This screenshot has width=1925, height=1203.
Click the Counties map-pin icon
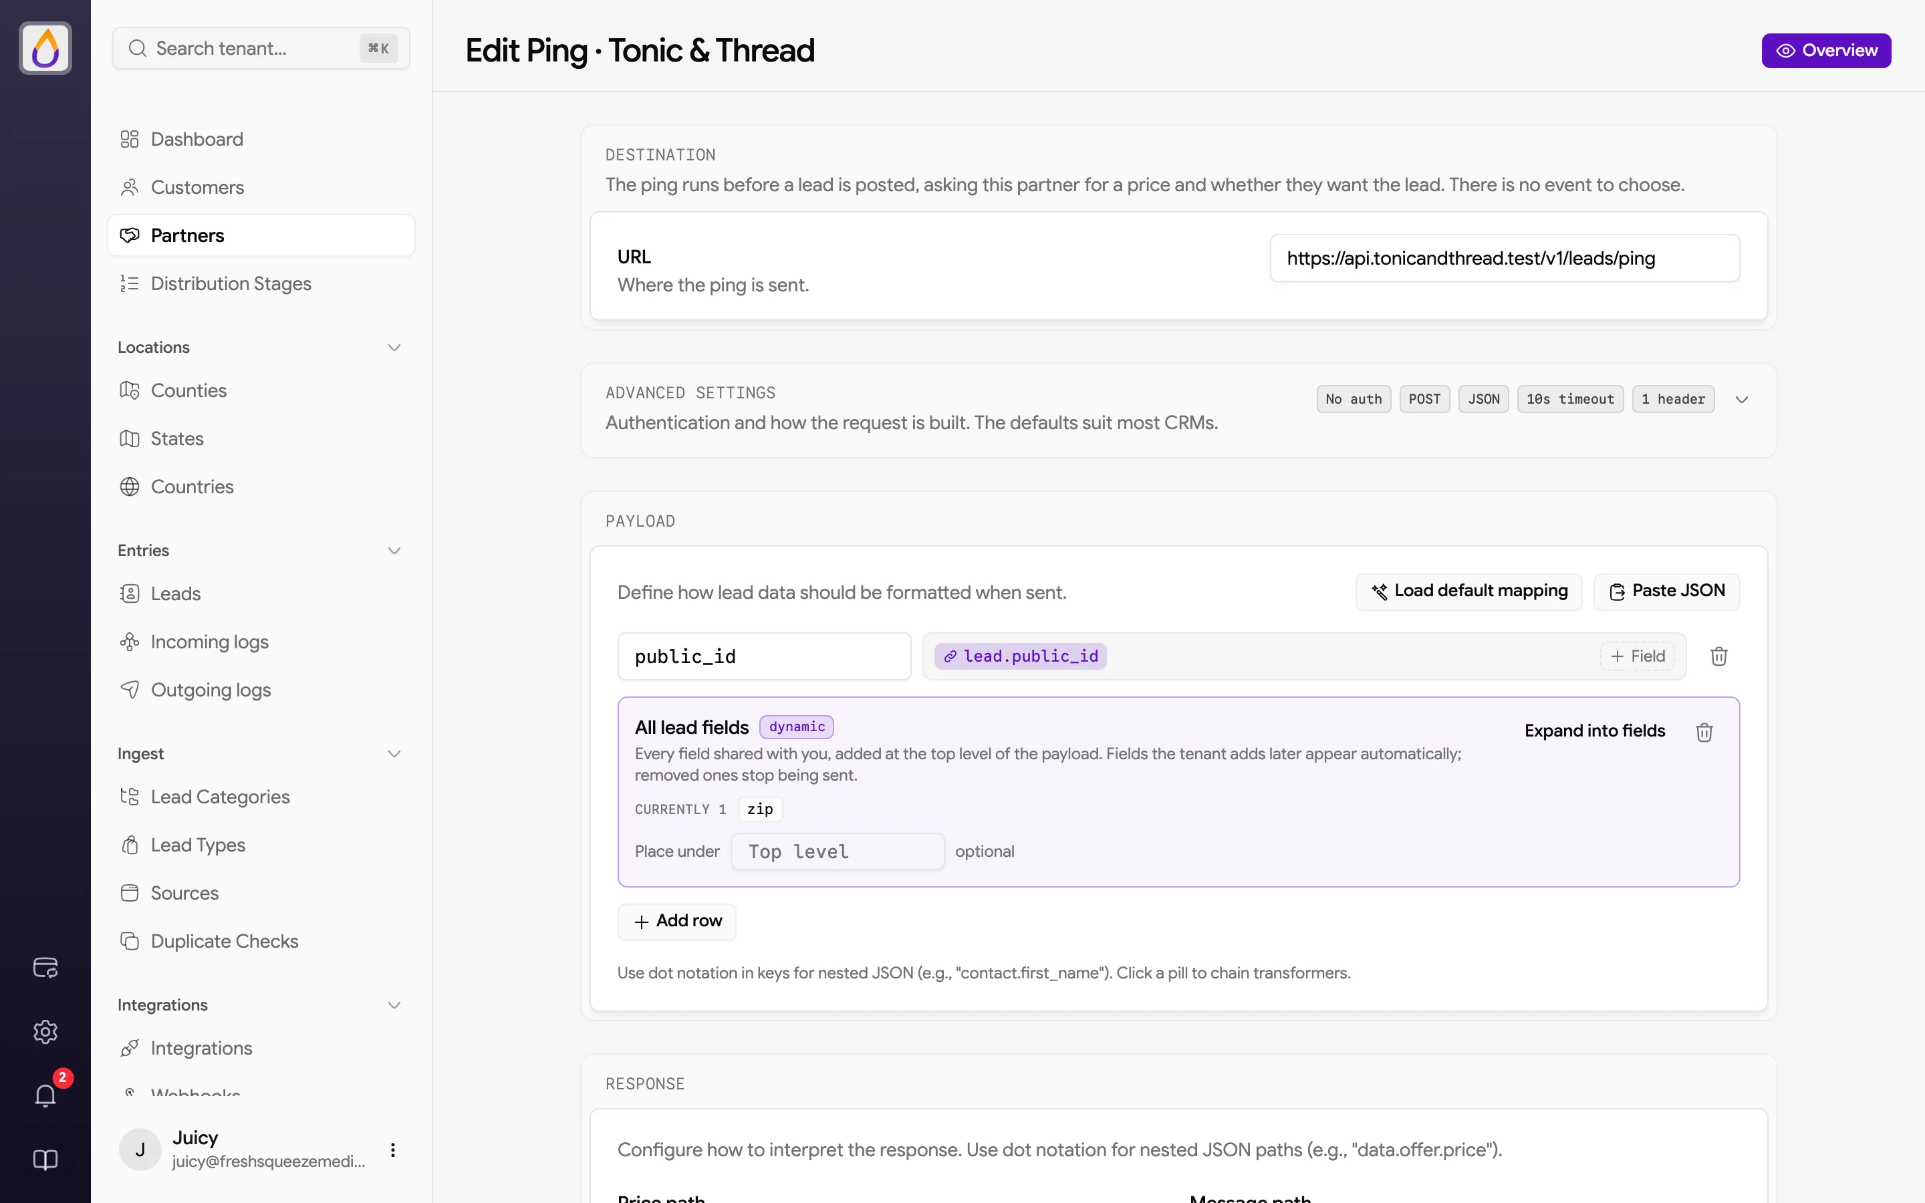[x=130, y=391]
